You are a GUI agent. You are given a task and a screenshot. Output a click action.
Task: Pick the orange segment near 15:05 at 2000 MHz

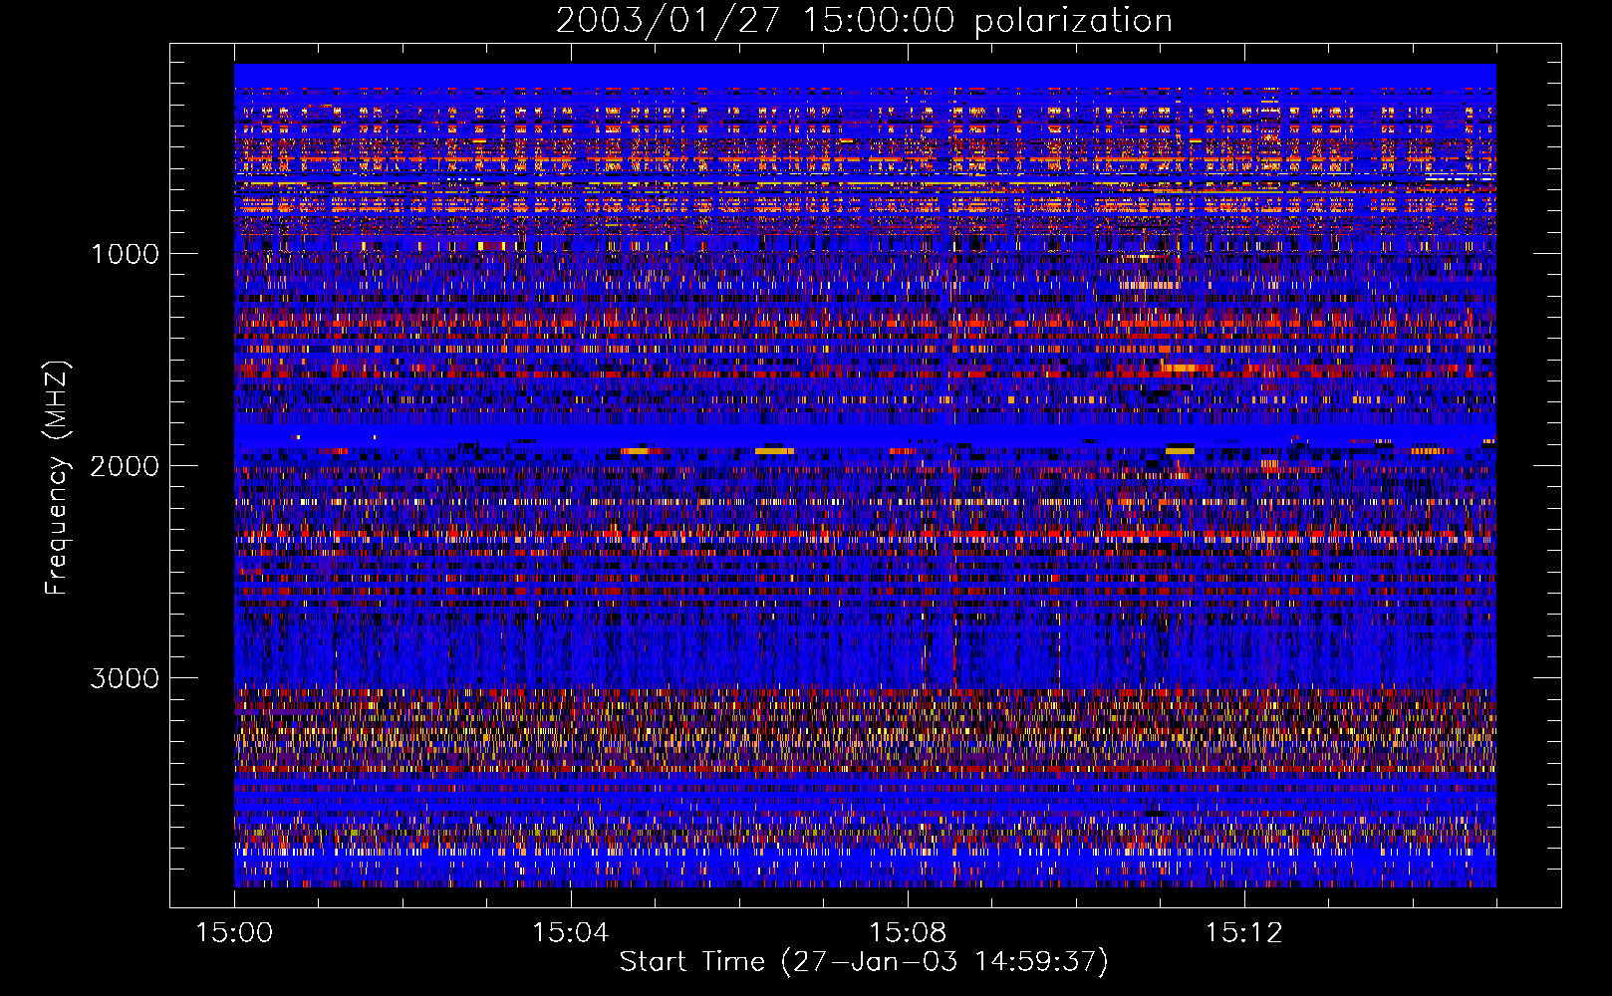pos(641,451)
